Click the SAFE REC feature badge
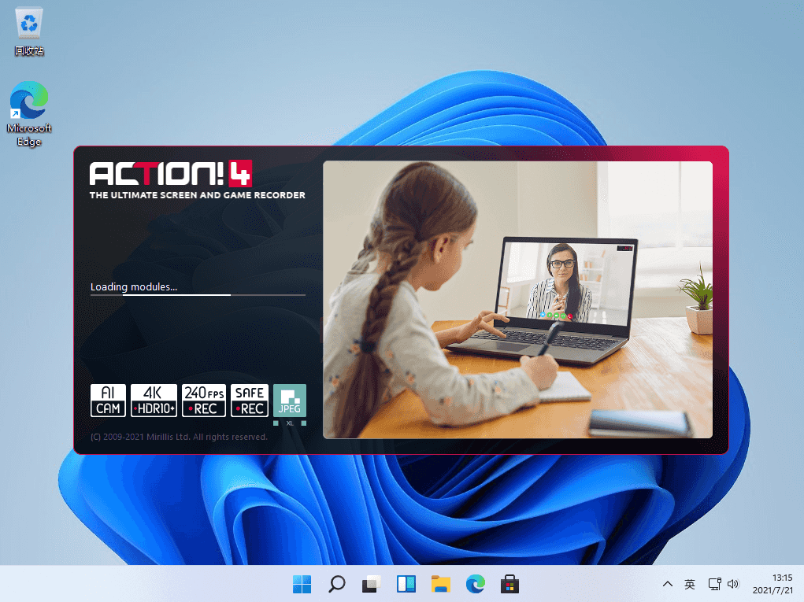The height and width of the screenshot is (602, 804). pos(250,400)
